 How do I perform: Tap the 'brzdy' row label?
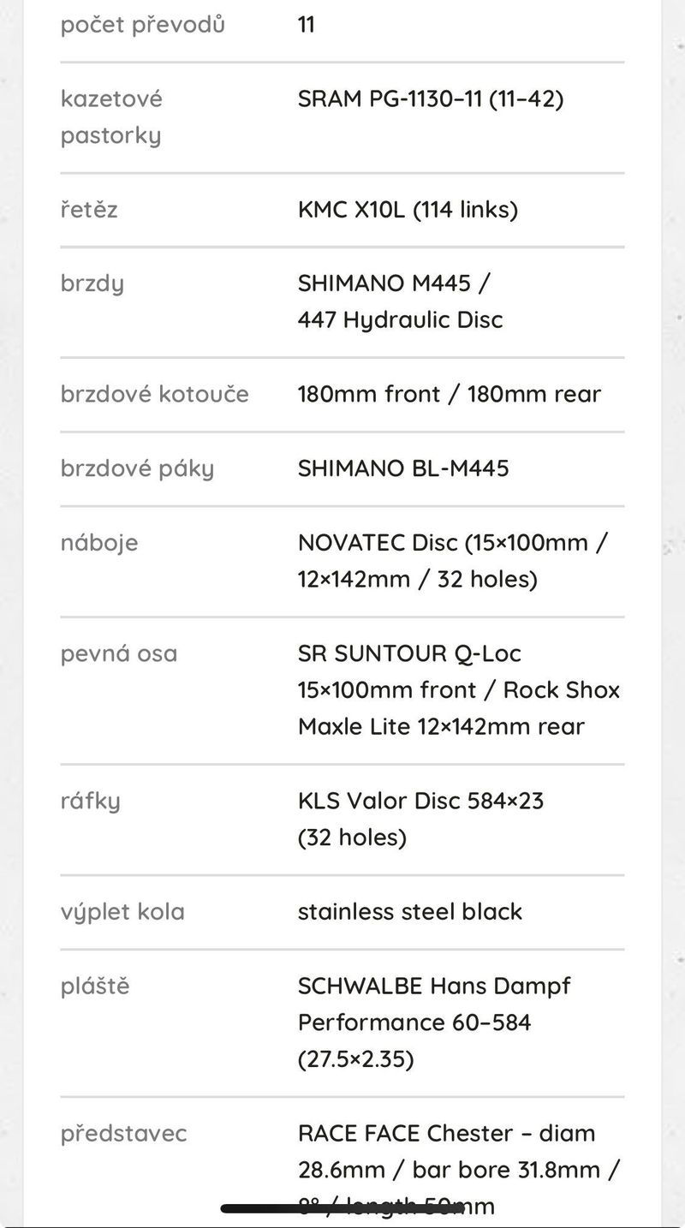pyautogui.click(x=92, y=283)
